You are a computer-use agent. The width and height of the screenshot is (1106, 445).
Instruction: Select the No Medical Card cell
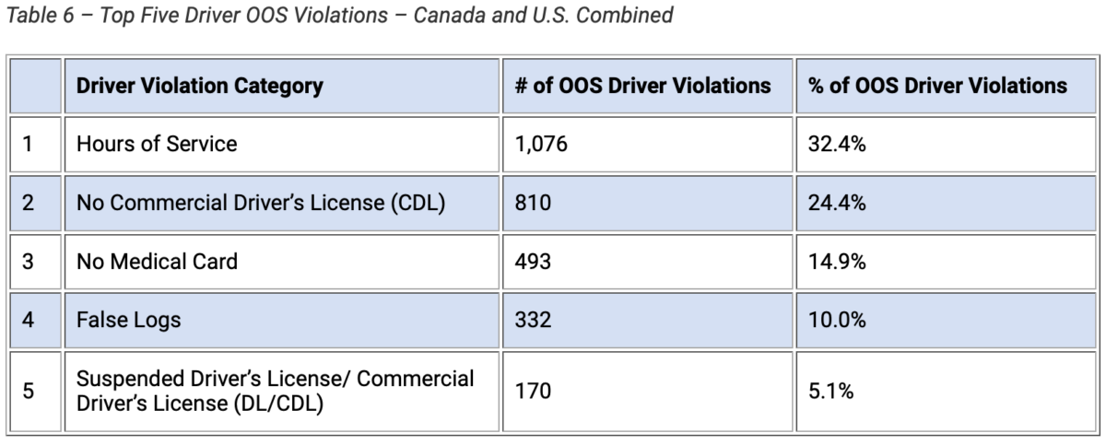pyautogui.click(x=157, y=262)
